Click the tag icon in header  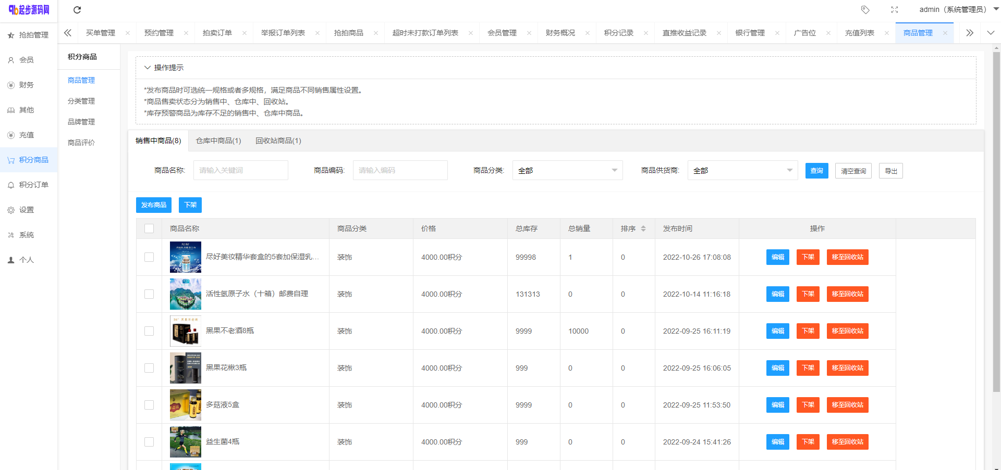point(865,10)
